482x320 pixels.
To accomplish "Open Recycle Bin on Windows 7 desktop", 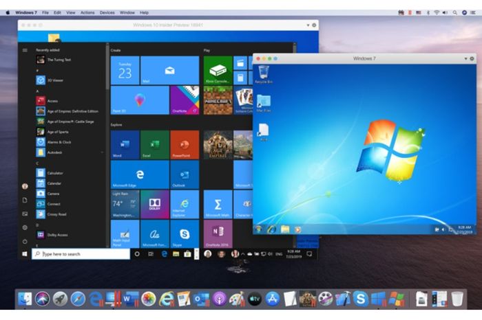I will tap(264, 74).
